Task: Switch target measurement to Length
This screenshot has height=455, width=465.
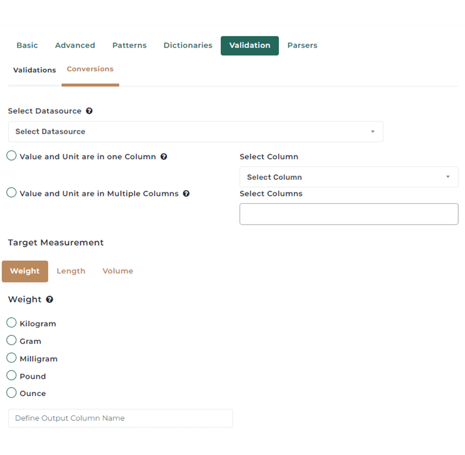Action: 70,271
